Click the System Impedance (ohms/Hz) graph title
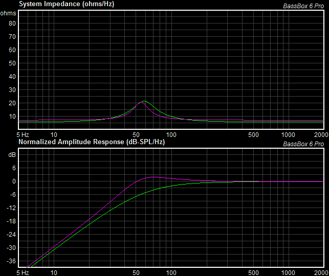 pyautogui.click(x=67, y=4)
